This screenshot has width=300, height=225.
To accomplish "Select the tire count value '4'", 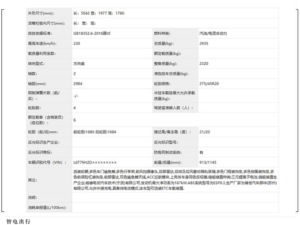I will click(x=75, y=108).
